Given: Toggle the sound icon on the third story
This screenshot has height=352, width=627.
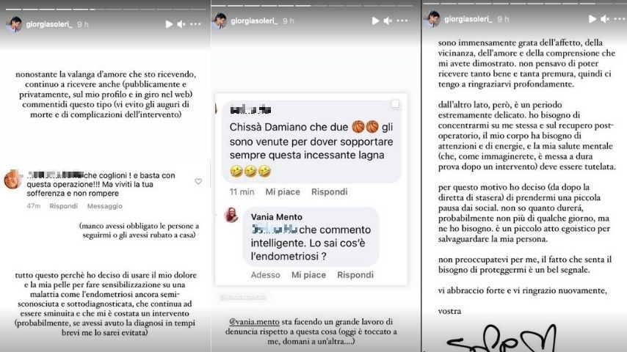Looking at the screenshot, I should point(606,19).
